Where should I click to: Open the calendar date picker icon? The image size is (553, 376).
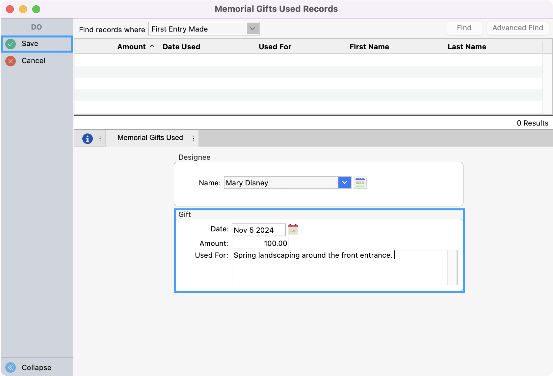pyautogui.click(x=293, y=229)
